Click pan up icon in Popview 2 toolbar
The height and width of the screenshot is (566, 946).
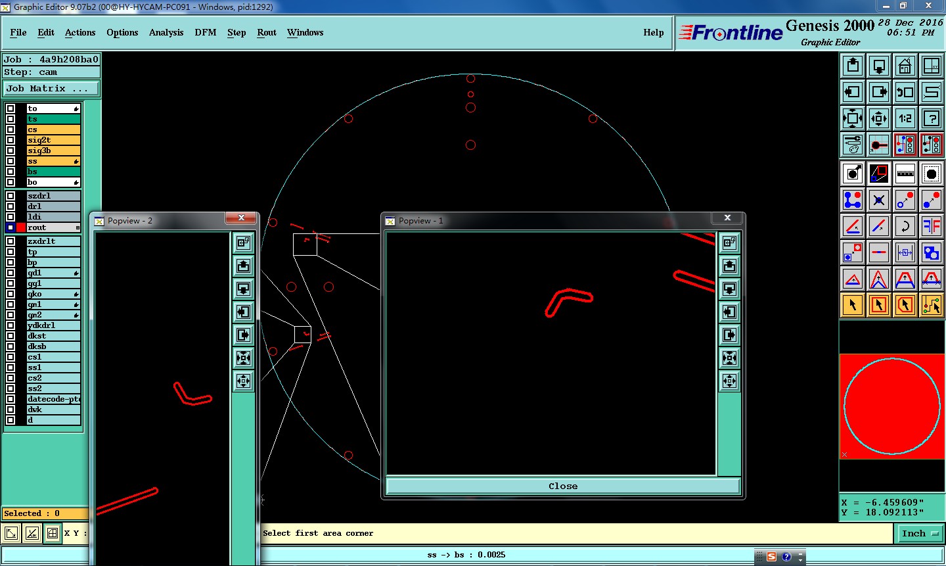(244, 266)
